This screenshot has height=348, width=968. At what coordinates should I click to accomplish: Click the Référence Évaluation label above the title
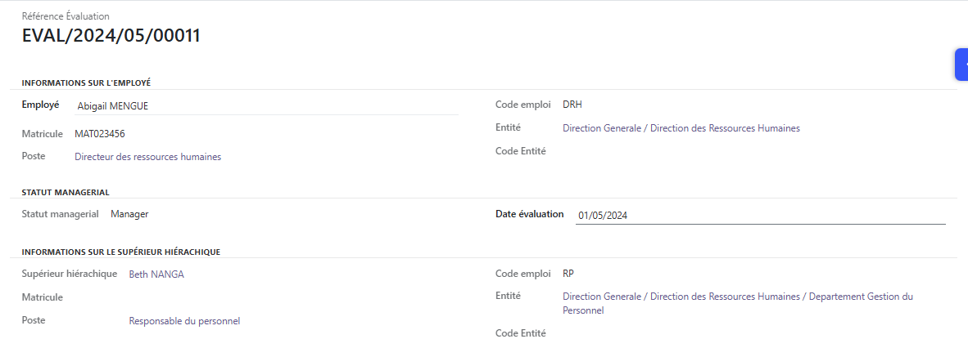(x=66, y=16)
